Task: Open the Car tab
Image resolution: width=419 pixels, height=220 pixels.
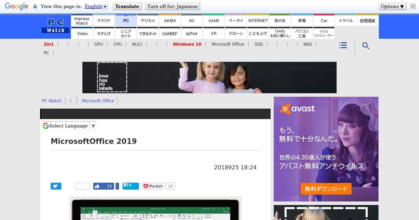Action: [x=324, y=21]
